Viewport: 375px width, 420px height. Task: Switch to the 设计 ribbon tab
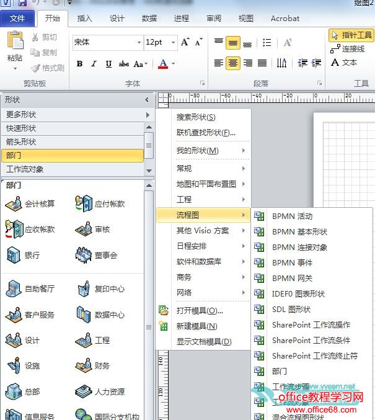point(117,19)
